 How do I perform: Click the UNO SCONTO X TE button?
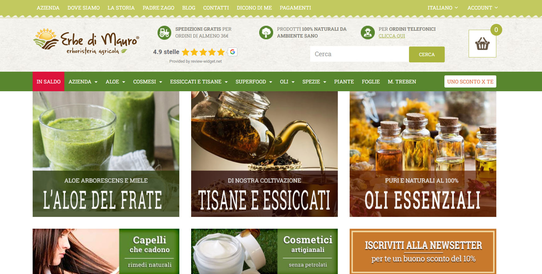pyautogui.click(x=470, y=82)
